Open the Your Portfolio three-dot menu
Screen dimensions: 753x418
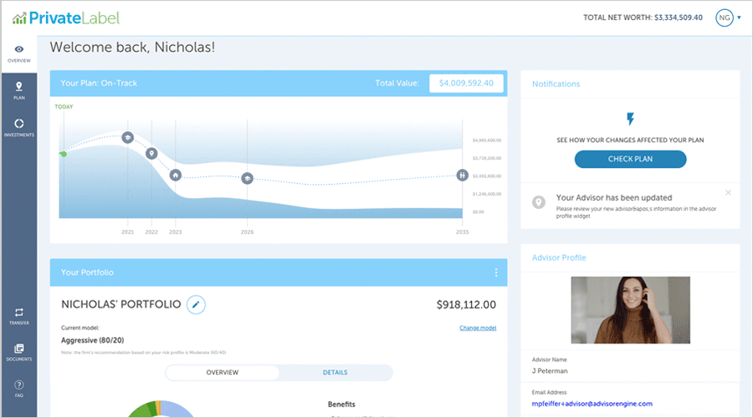pyautogui.click(x=496, y=273)
